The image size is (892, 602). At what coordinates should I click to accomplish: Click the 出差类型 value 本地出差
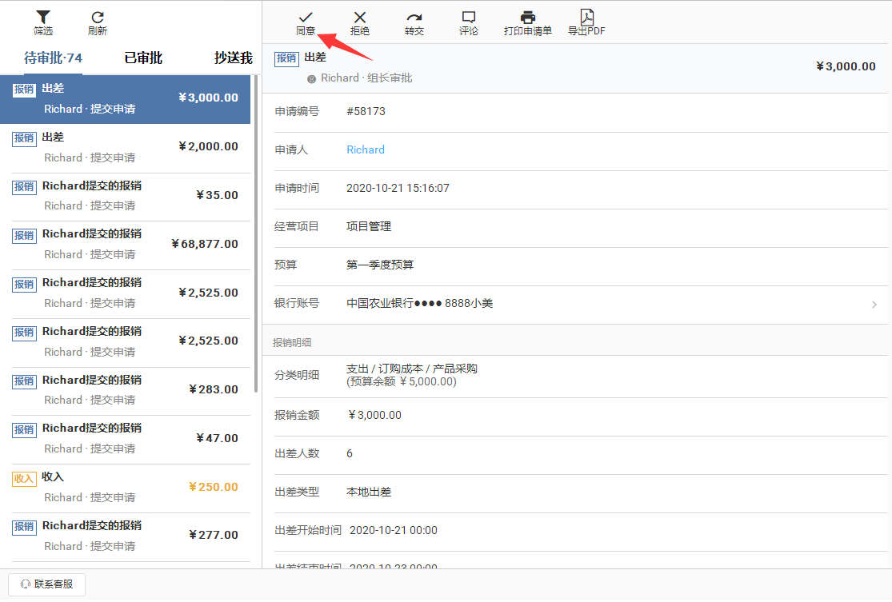click(369, 492)
